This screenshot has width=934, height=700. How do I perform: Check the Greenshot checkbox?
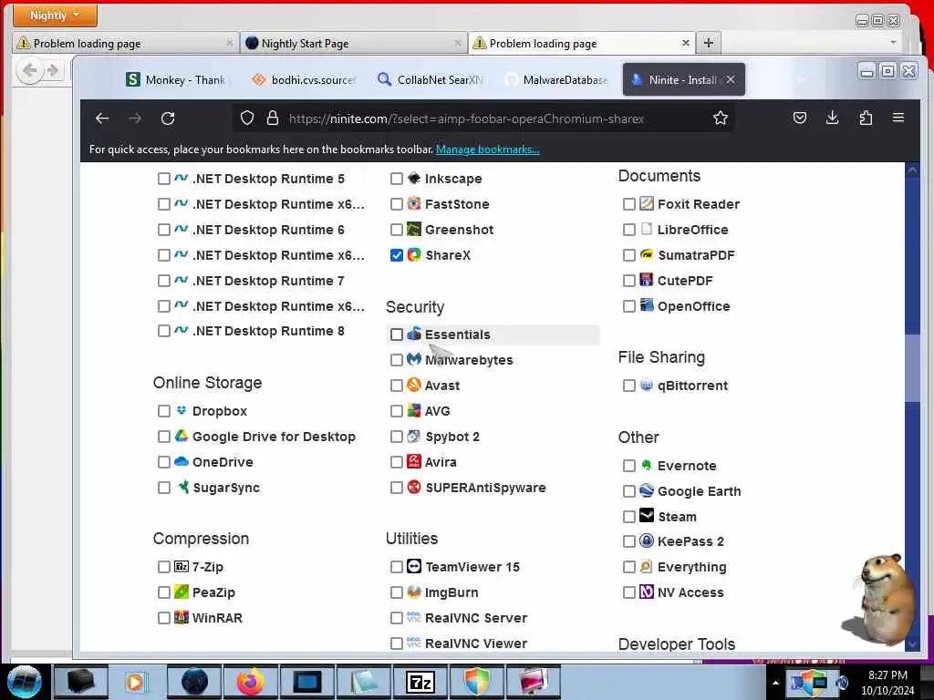pyautogui.click(x=397, y=230)
